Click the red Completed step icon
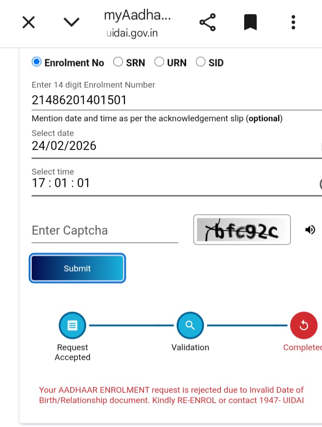The height and width of the screenshot is (427, 322). [304, 325]
